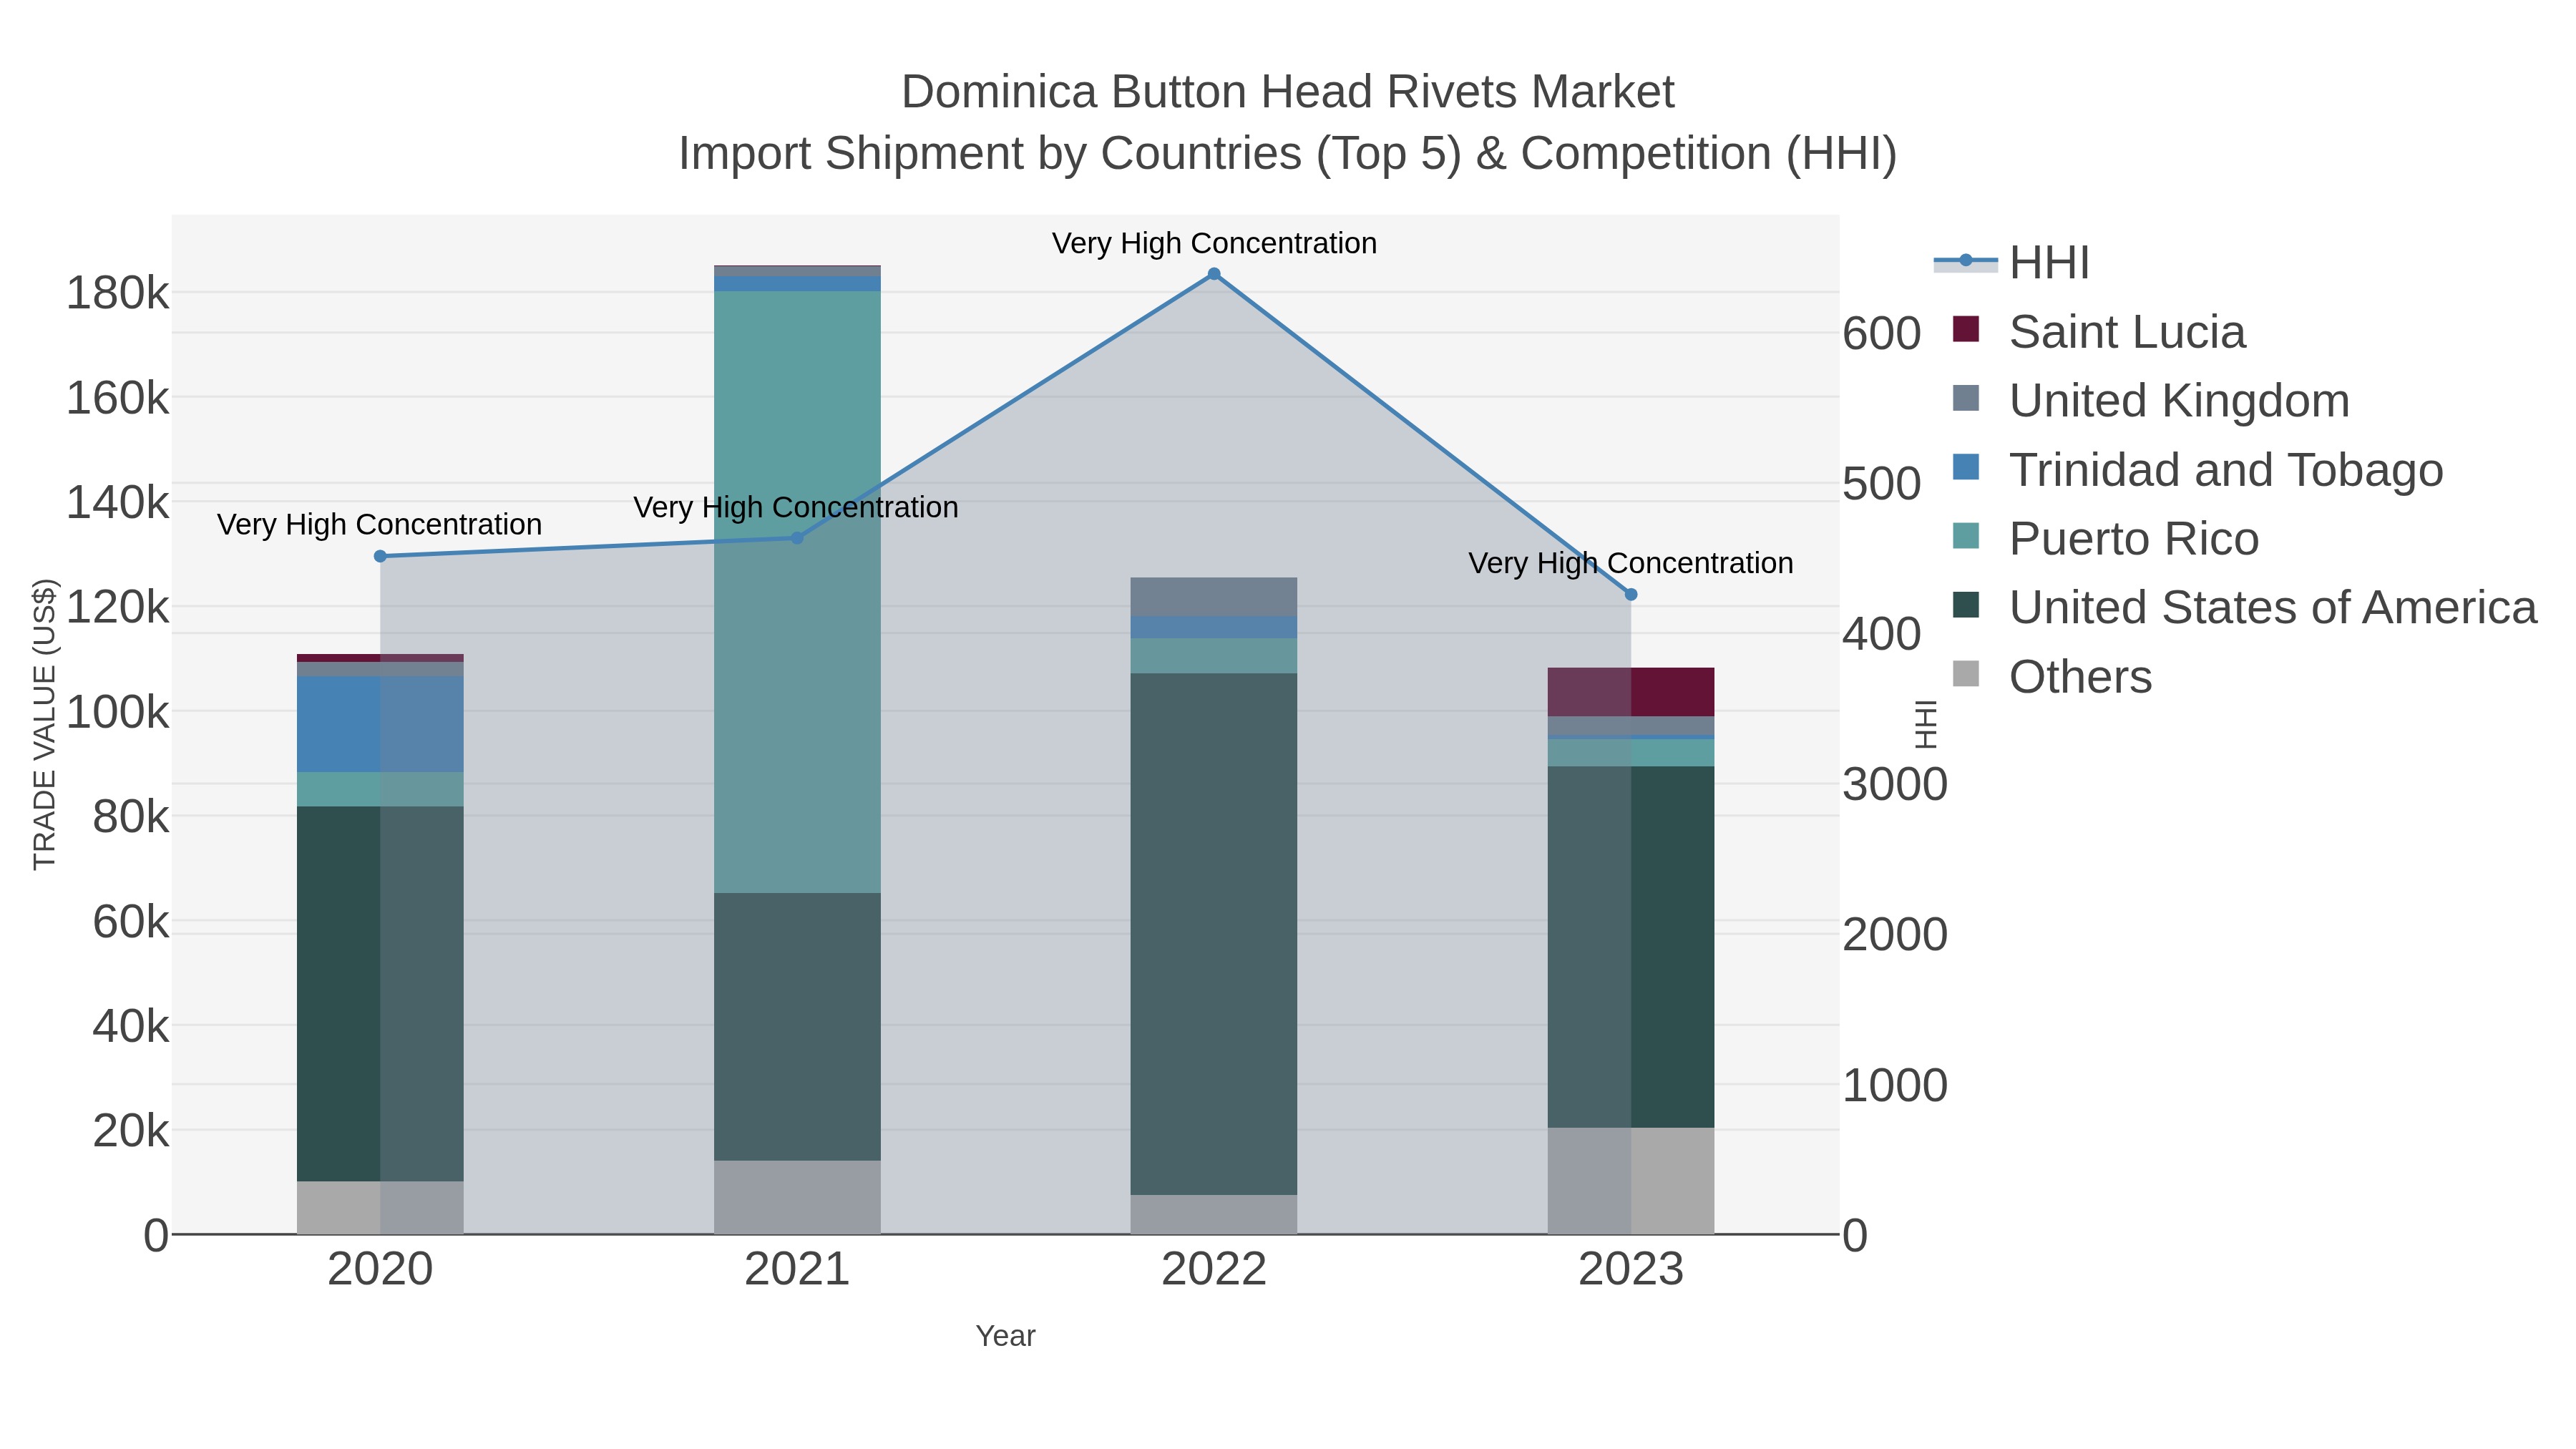Click the 2020 Trinidad and Tobago bar segment
The image size is (2576, 1449).
(x=380, y=724)
